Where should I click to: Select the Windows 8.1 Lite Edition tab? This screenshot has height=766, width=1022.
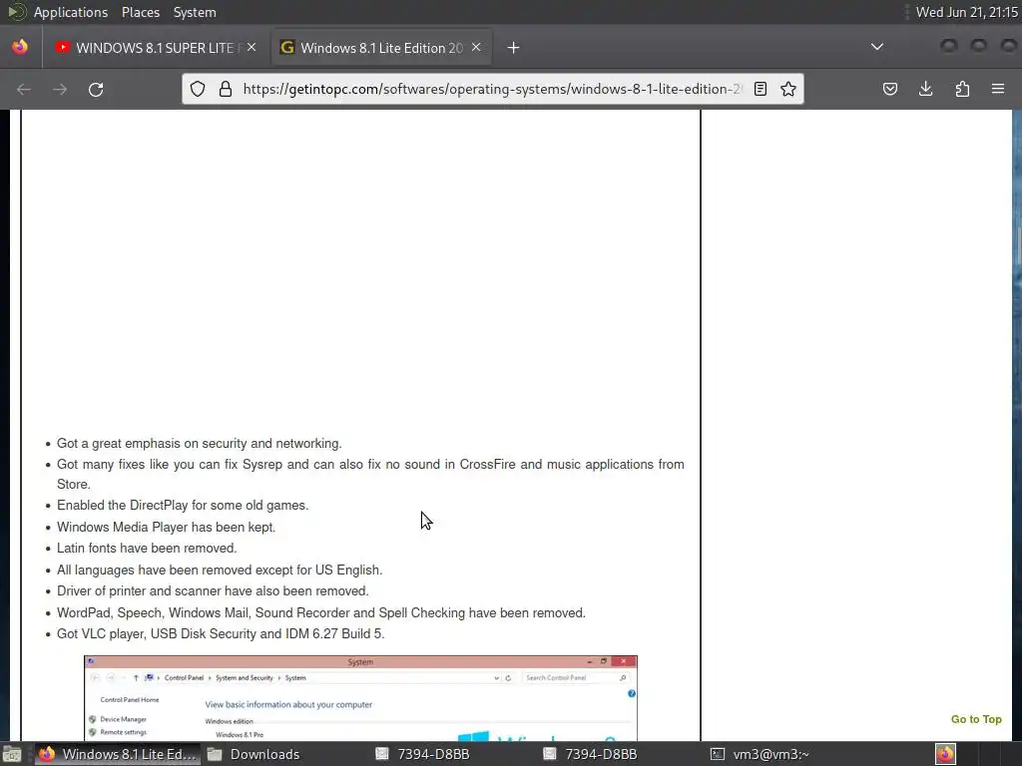tap(382, 48)
